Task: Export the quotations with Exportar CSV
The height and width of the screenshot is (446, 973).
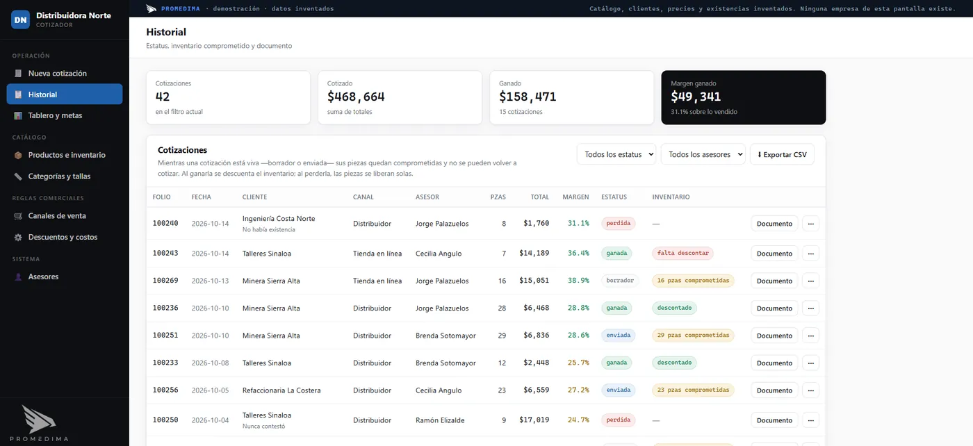Action: tap(782, 154)
